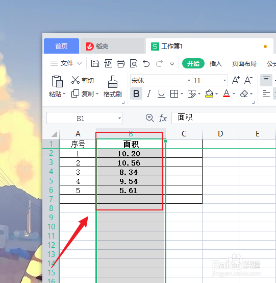This screenshot has height=283, width=276.
Task: Click cell with value 10.56
Action: (x=131, y=162)
